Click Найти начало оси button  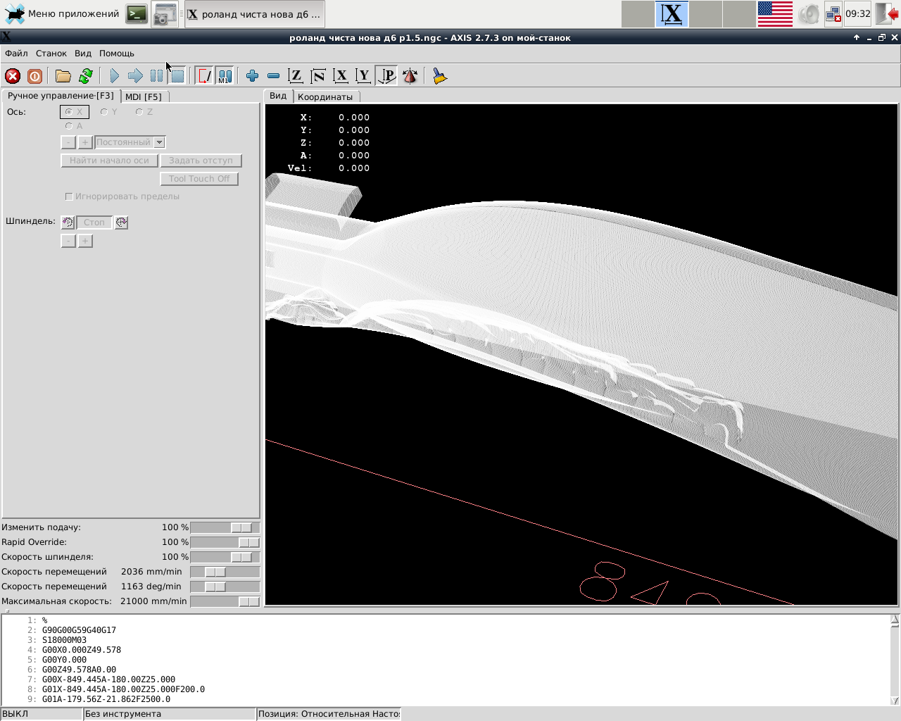pos(109,161)
